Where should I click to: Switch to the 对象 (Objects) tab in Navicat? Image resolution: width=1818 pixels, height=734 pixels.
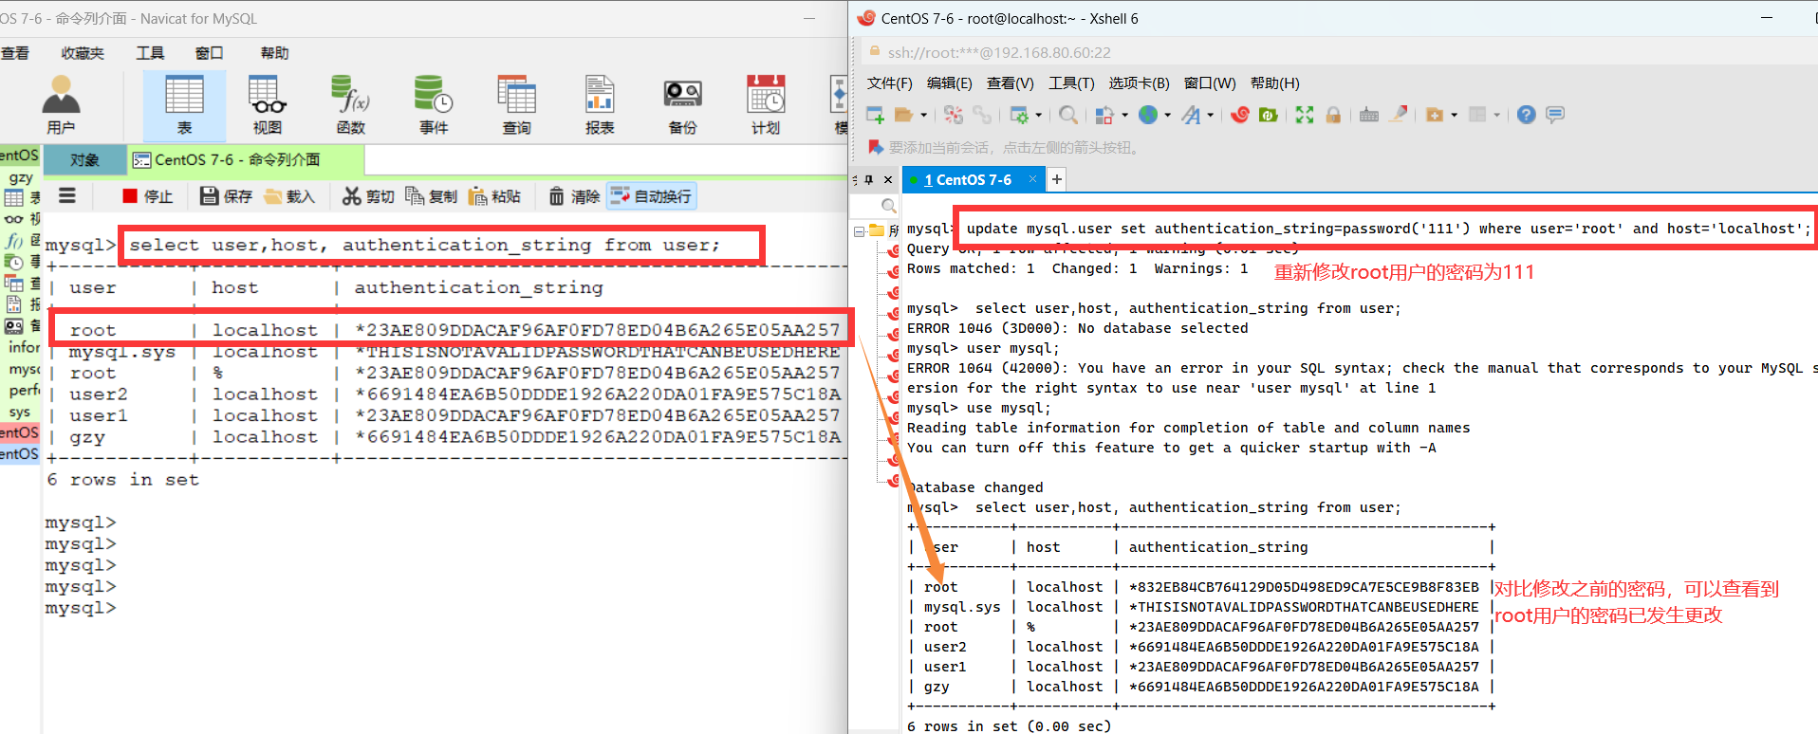[x=84, y=160]
